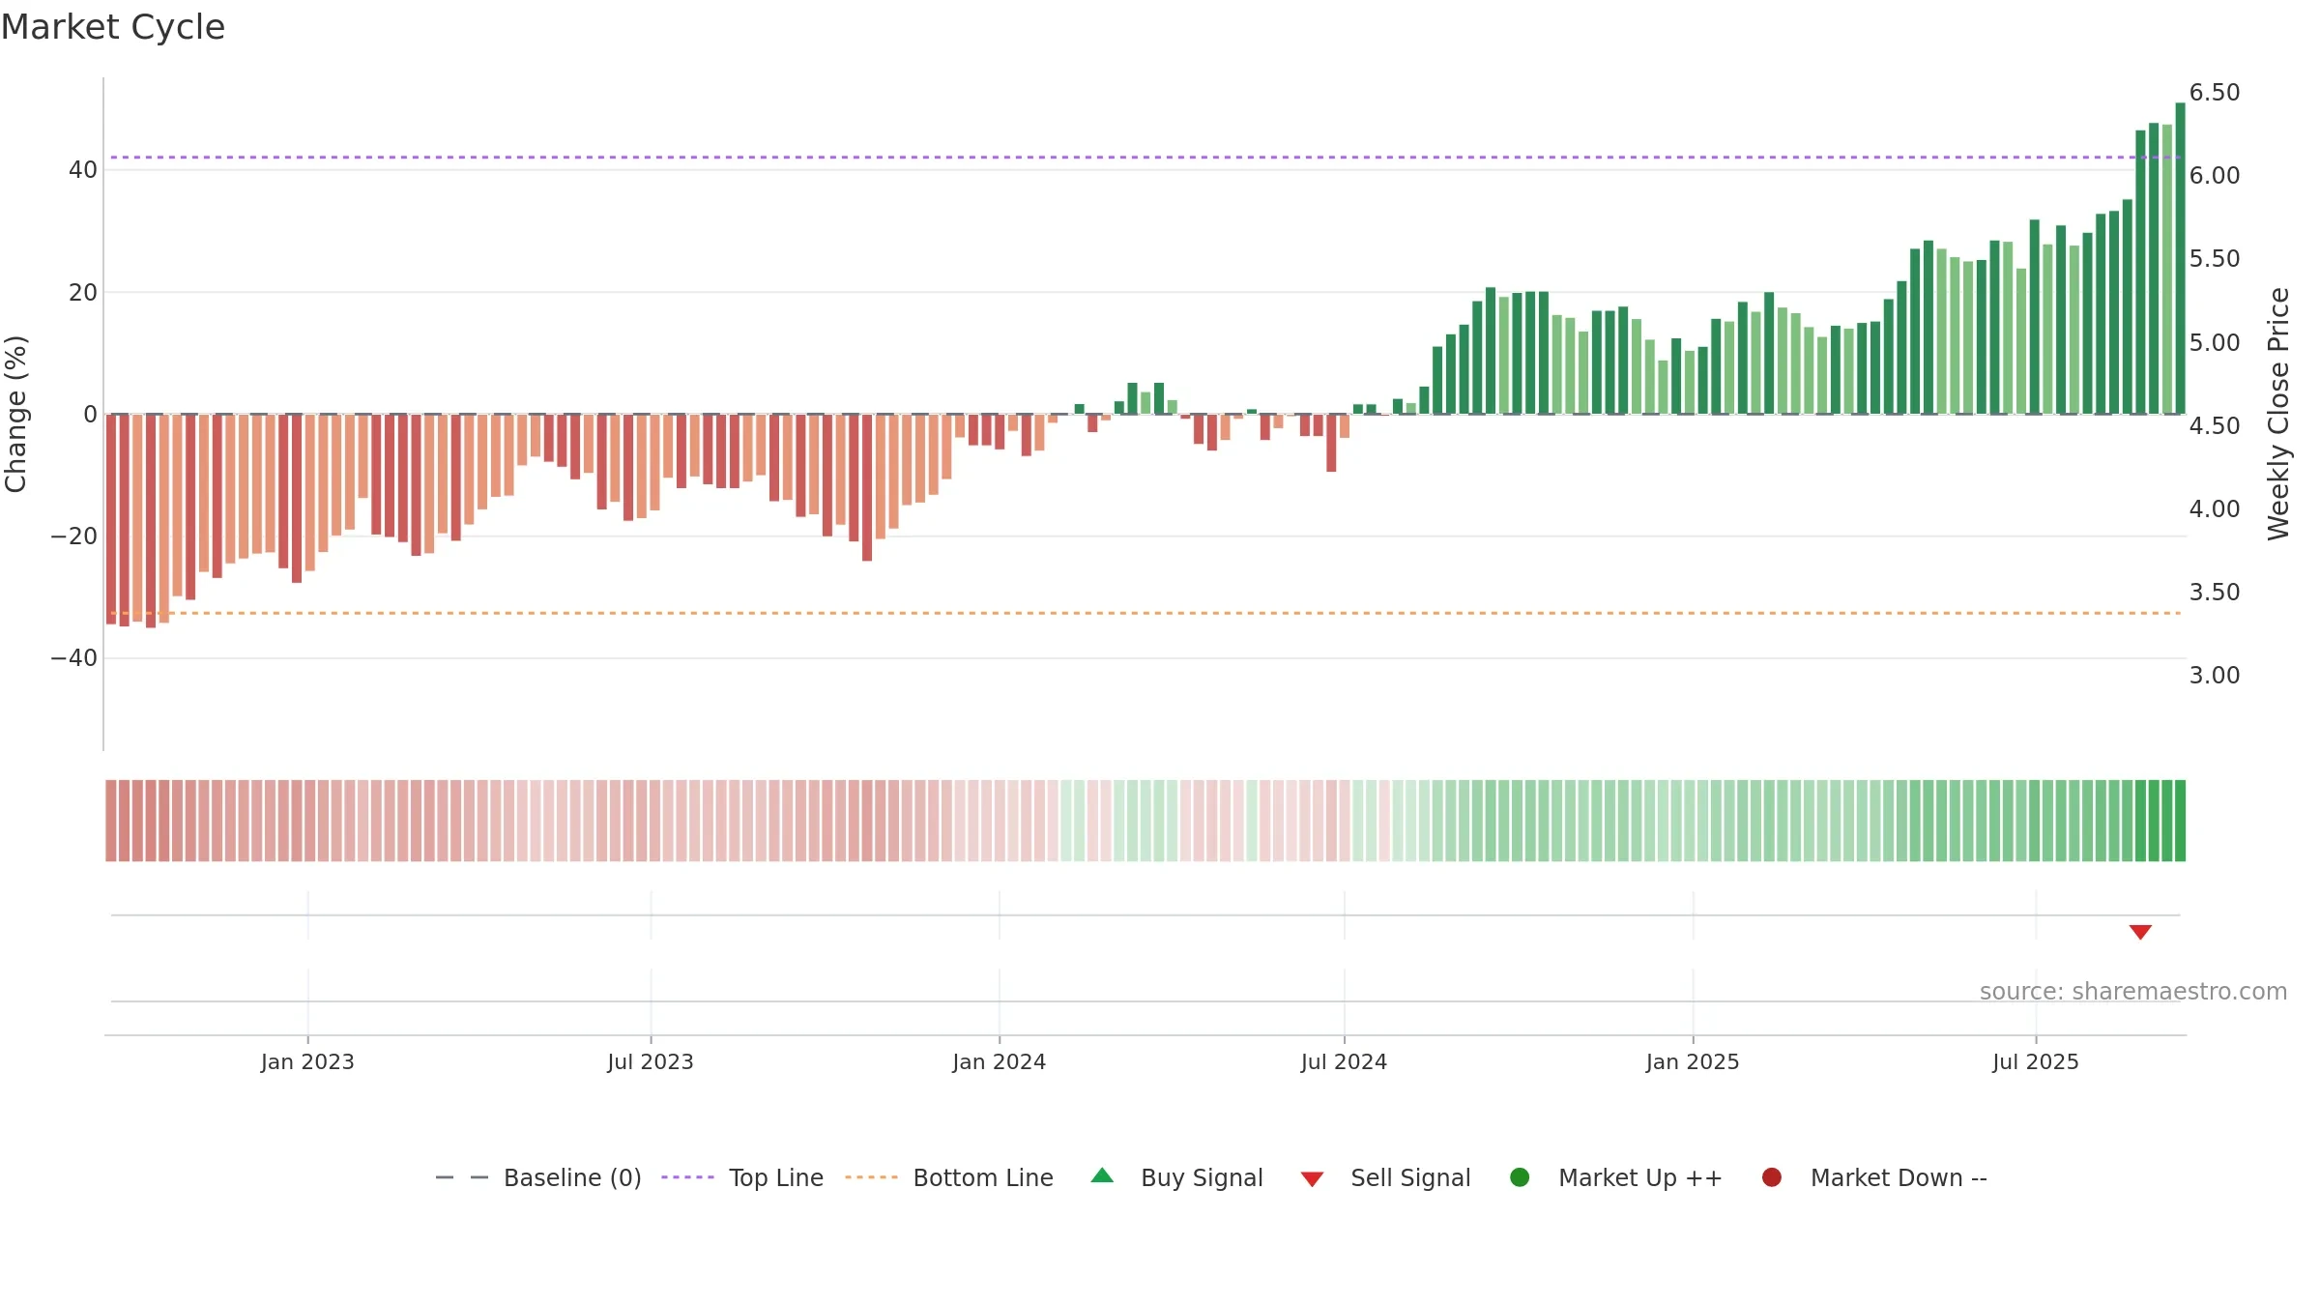The width and height of the screenshot is (2320, 1305).
Task: Click the Jan 2023 x-axis label
Action: [x=307, y=1061]
